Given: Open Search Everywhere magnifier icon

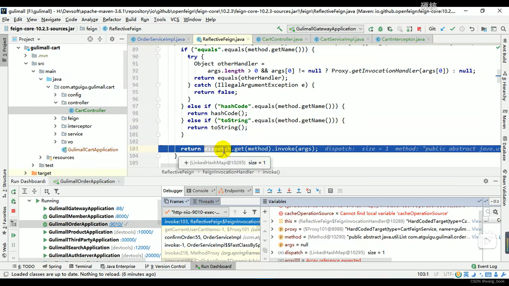Looking at the screenshot, I should click(503, 29).
